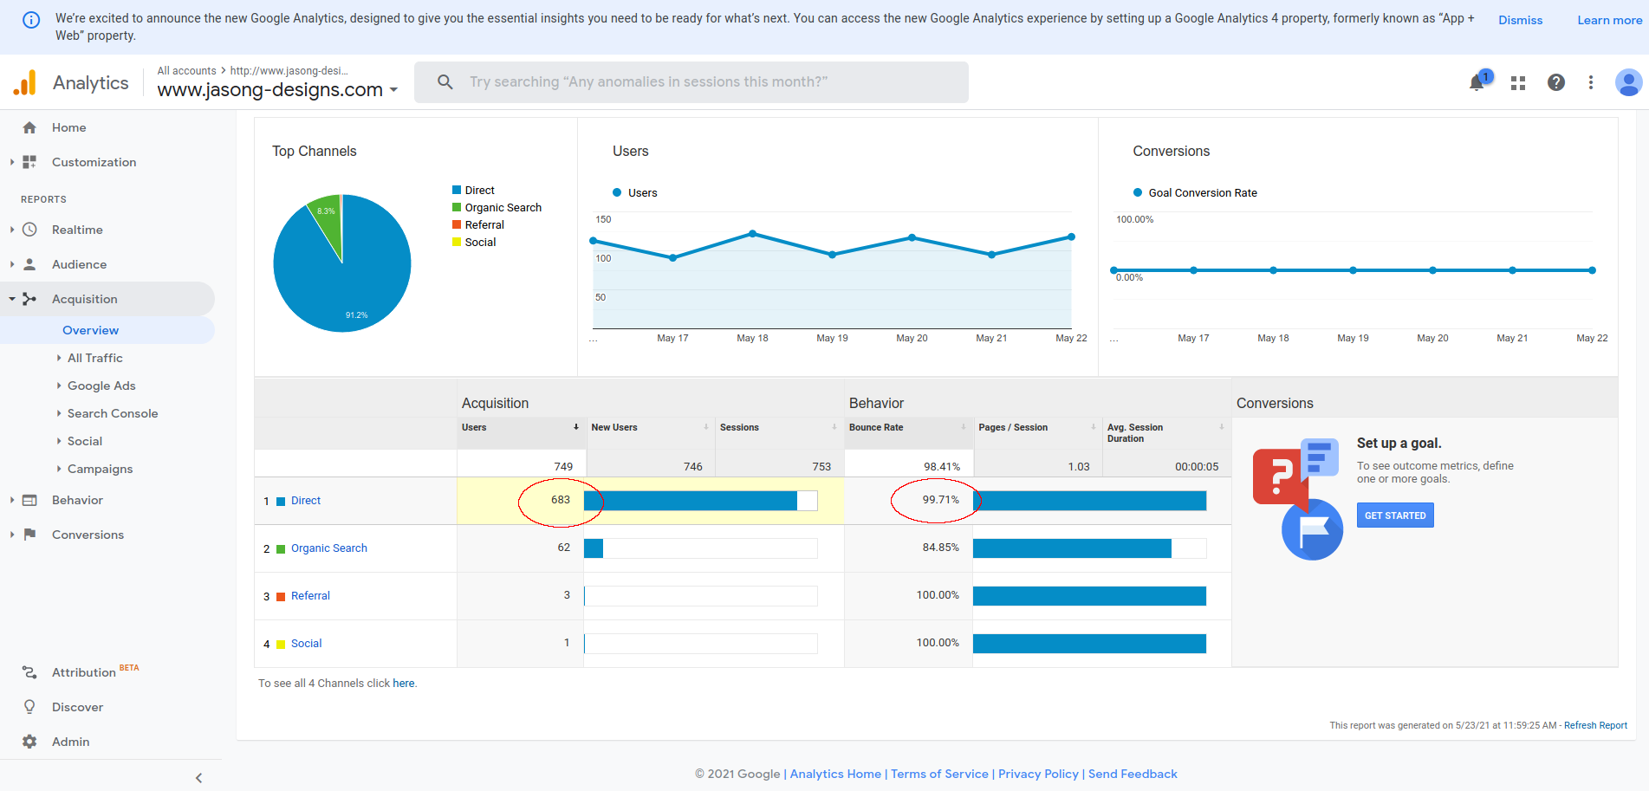
Task: Click the Audience person icon
Action: click(29, 264)
